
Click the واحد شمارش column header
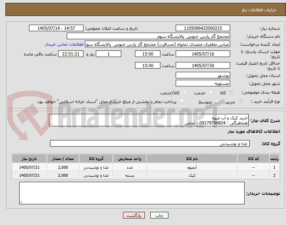pyautogui.click(x=130, y=159)
